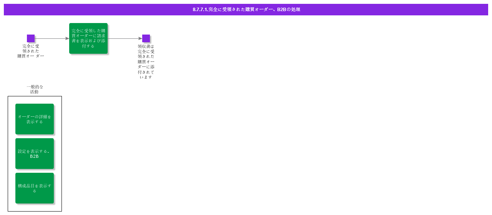Click the purple start event square
Viewport: 492px width, 215px height.
31,38
